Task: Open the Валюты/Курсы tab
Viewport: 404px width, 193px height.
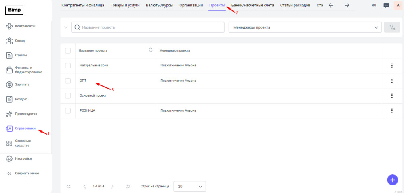Action: click(160, 5)
